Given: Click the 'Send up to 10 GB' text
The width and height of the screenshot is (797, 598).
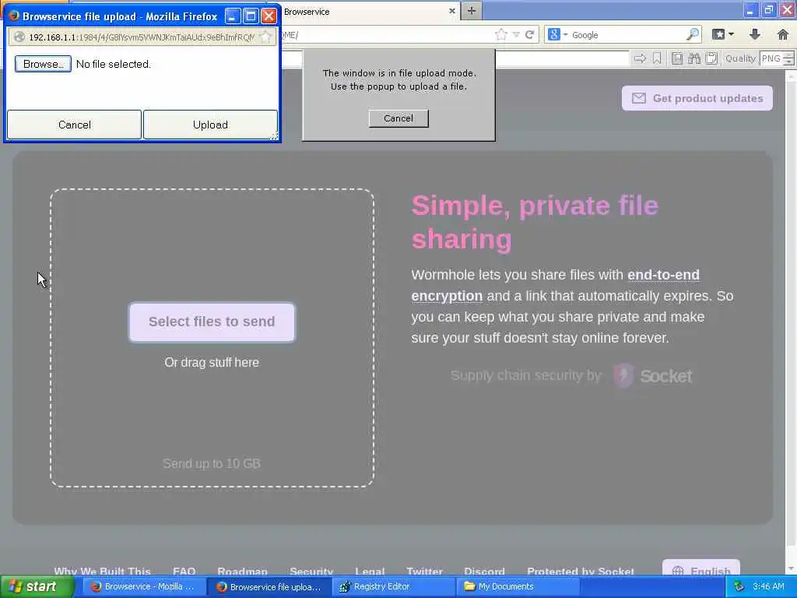Looking at the screenshot, I should pos(212,464).
